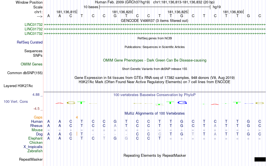Image resolution: width=266 pixels, height=166 pixels.
Task: Click the faded C in the Dog row
Action: point(160,134)
